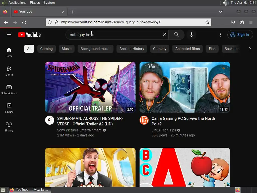The image size is (257, 193).
Task: Clear the search box with the X
Action: tap(164, 35)
